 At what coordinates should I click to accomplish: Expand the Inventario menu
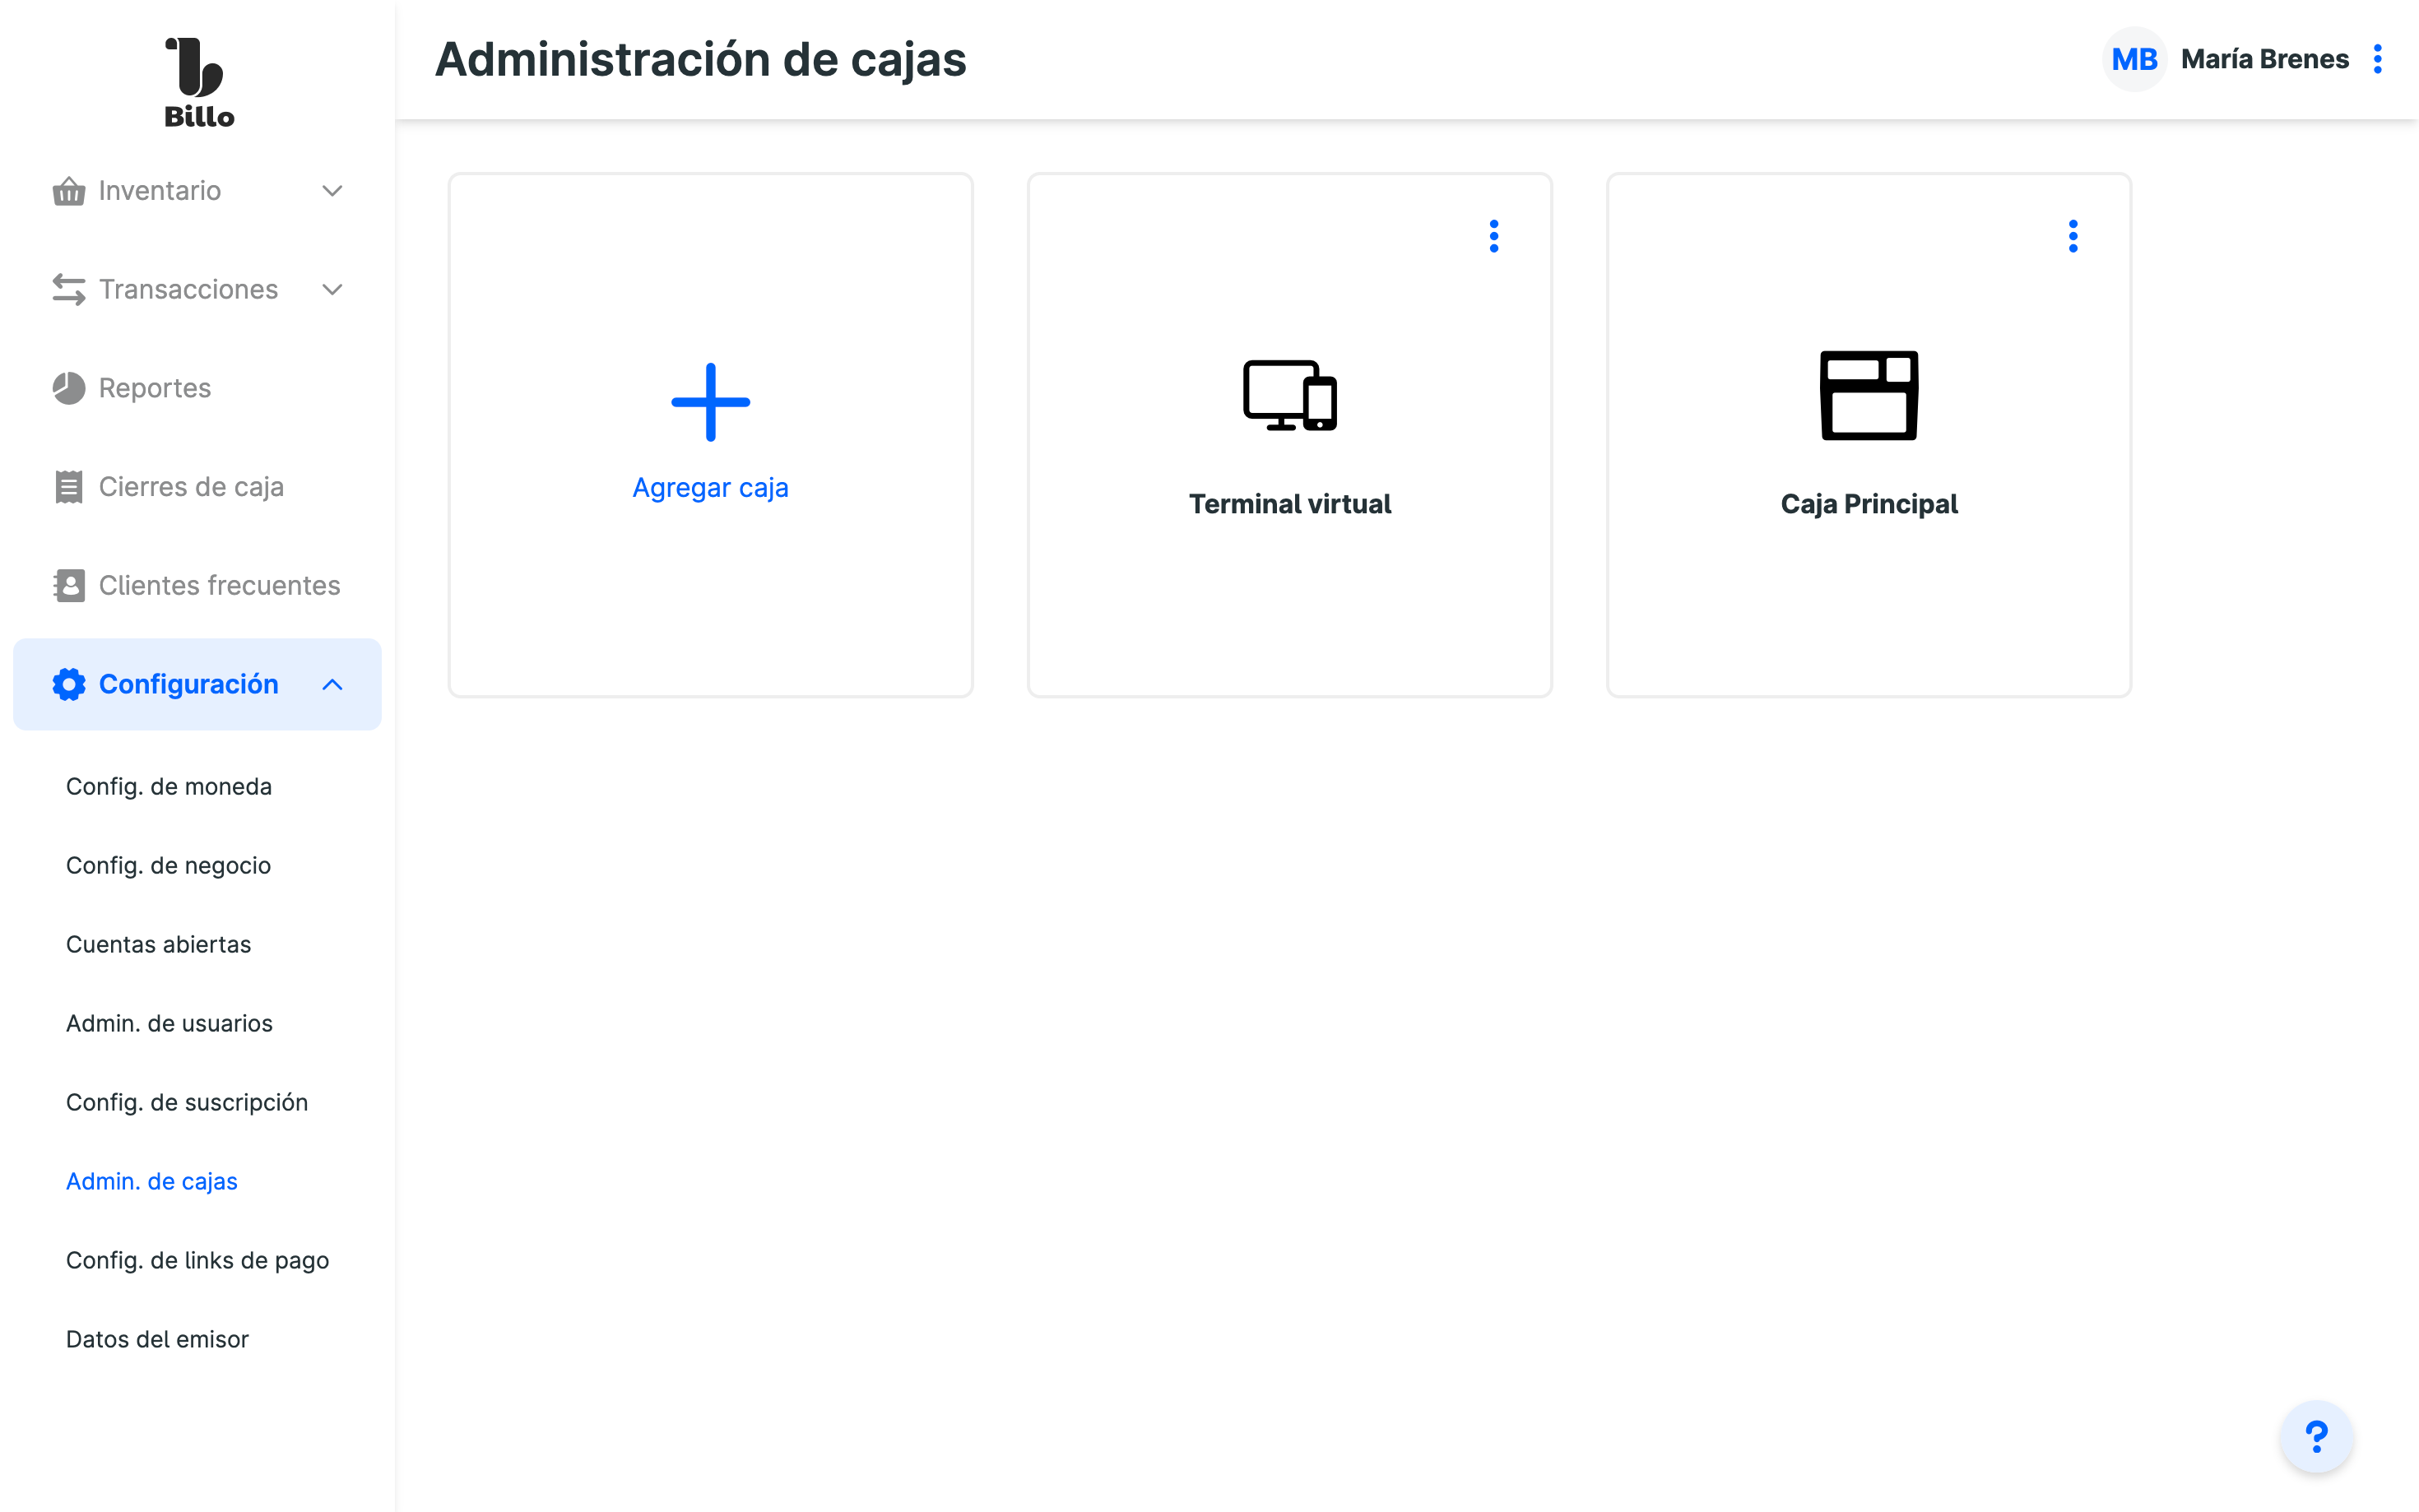(x=197, y=190)
